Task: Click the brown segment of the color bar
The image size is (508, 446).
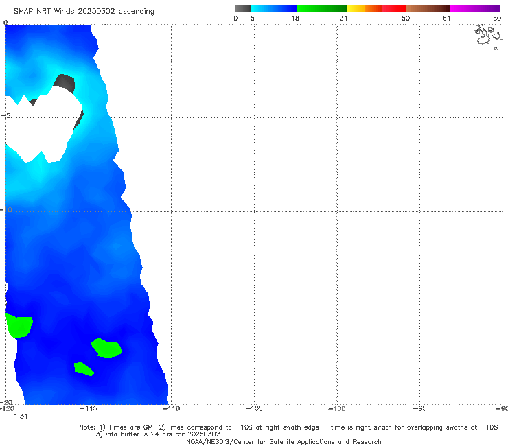Action: pos(428,8)
